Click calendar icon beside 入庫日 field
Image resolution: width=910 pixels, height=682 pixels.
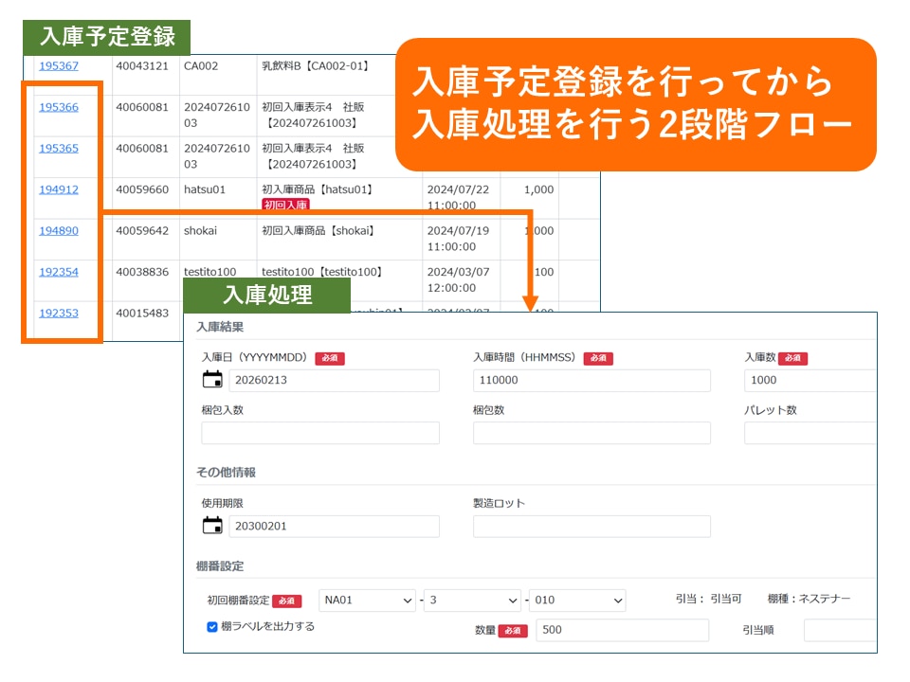212,380
